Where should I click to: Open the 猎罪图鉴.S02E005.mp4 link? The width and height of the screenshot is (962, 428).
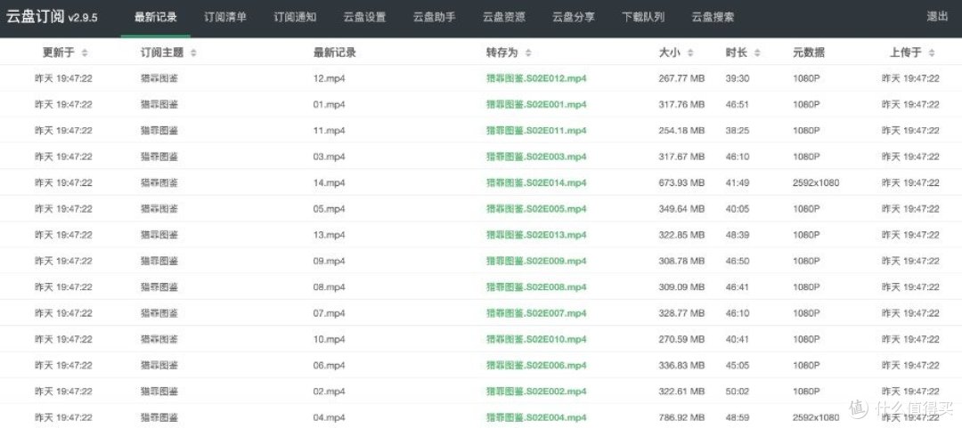(536, 209)
